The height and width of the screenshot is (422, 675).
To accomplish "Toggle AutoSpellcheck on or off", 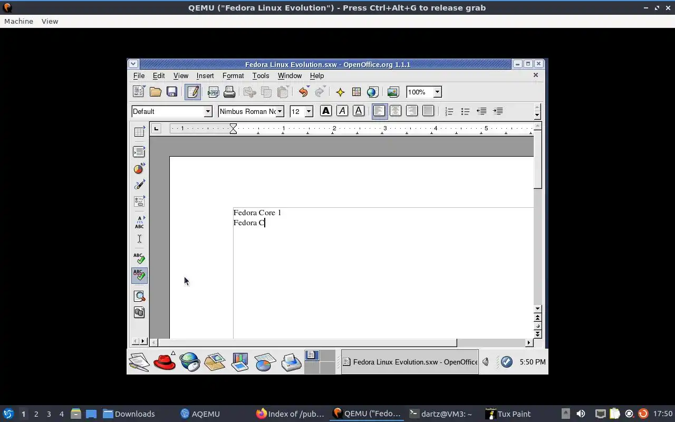I will (139, 275).
